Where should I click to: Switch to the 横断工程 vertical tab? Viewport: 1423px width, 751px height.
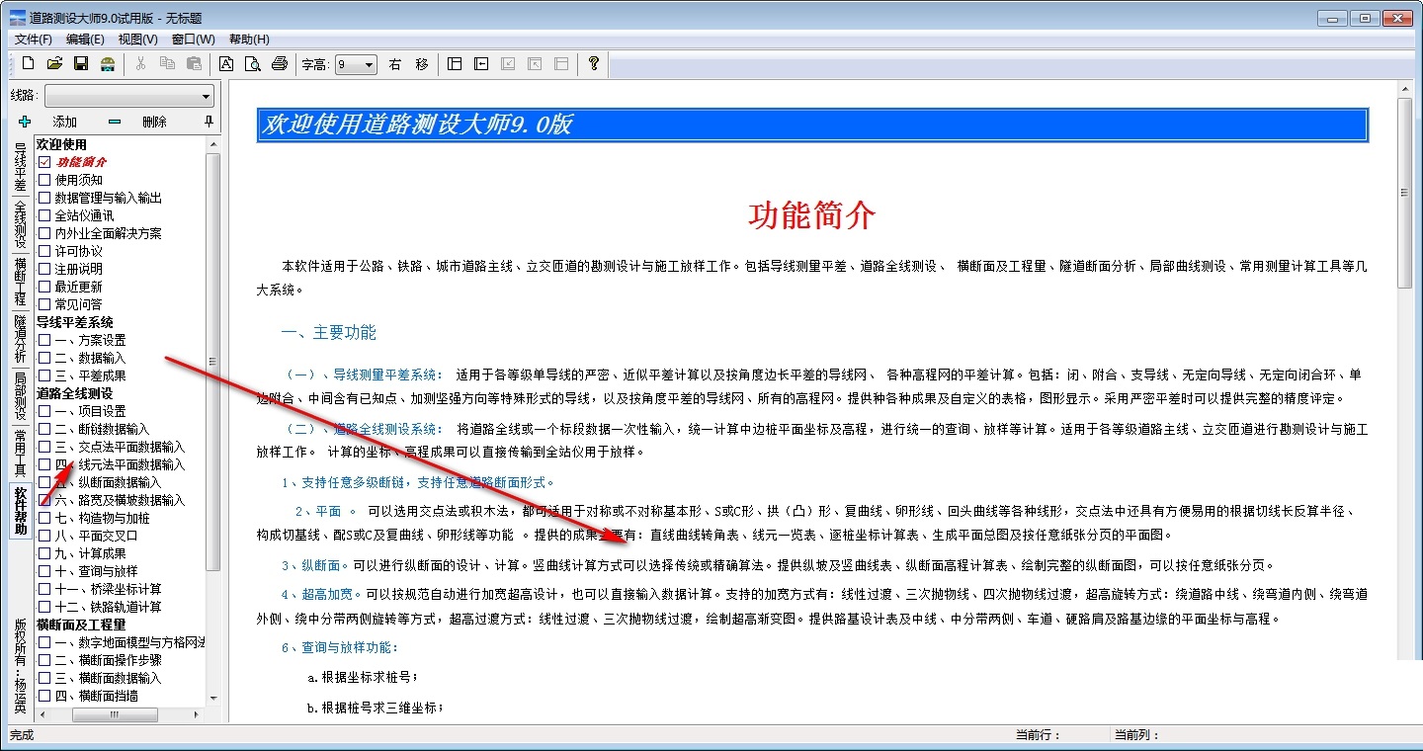21,282
